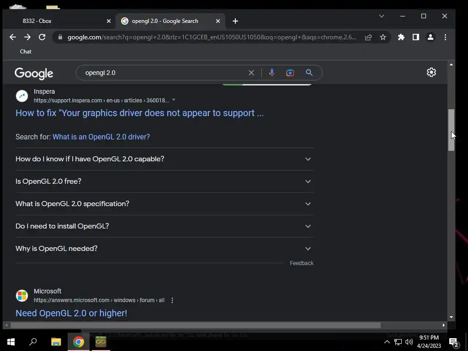The width and height of the screenshot is (468, 351).
Task: Expand 'Why is OpenGL needed?' question
Action: [165, 248]
